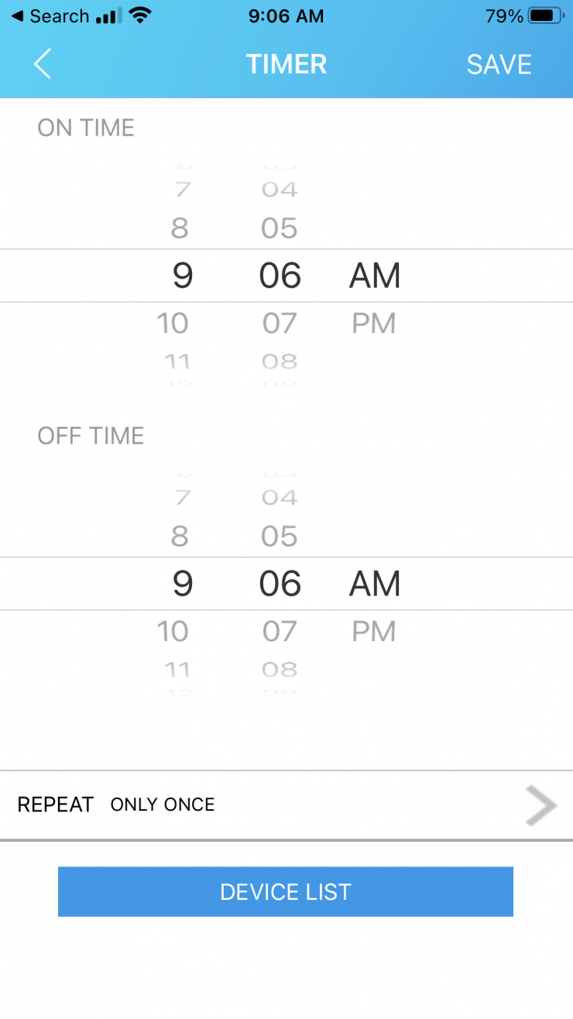Choose hour 10 in Off Time picker
573x1019 pixels.
click(173, 631)
